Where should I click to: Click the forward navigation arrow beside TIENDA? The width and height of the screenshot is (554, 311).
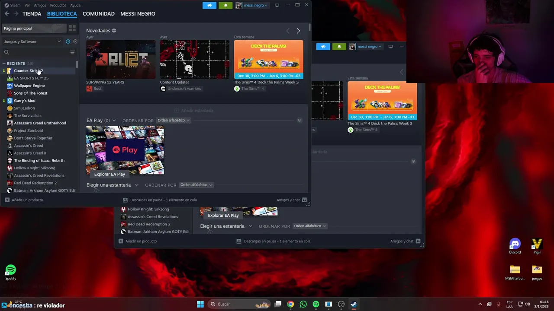[16, 14]
